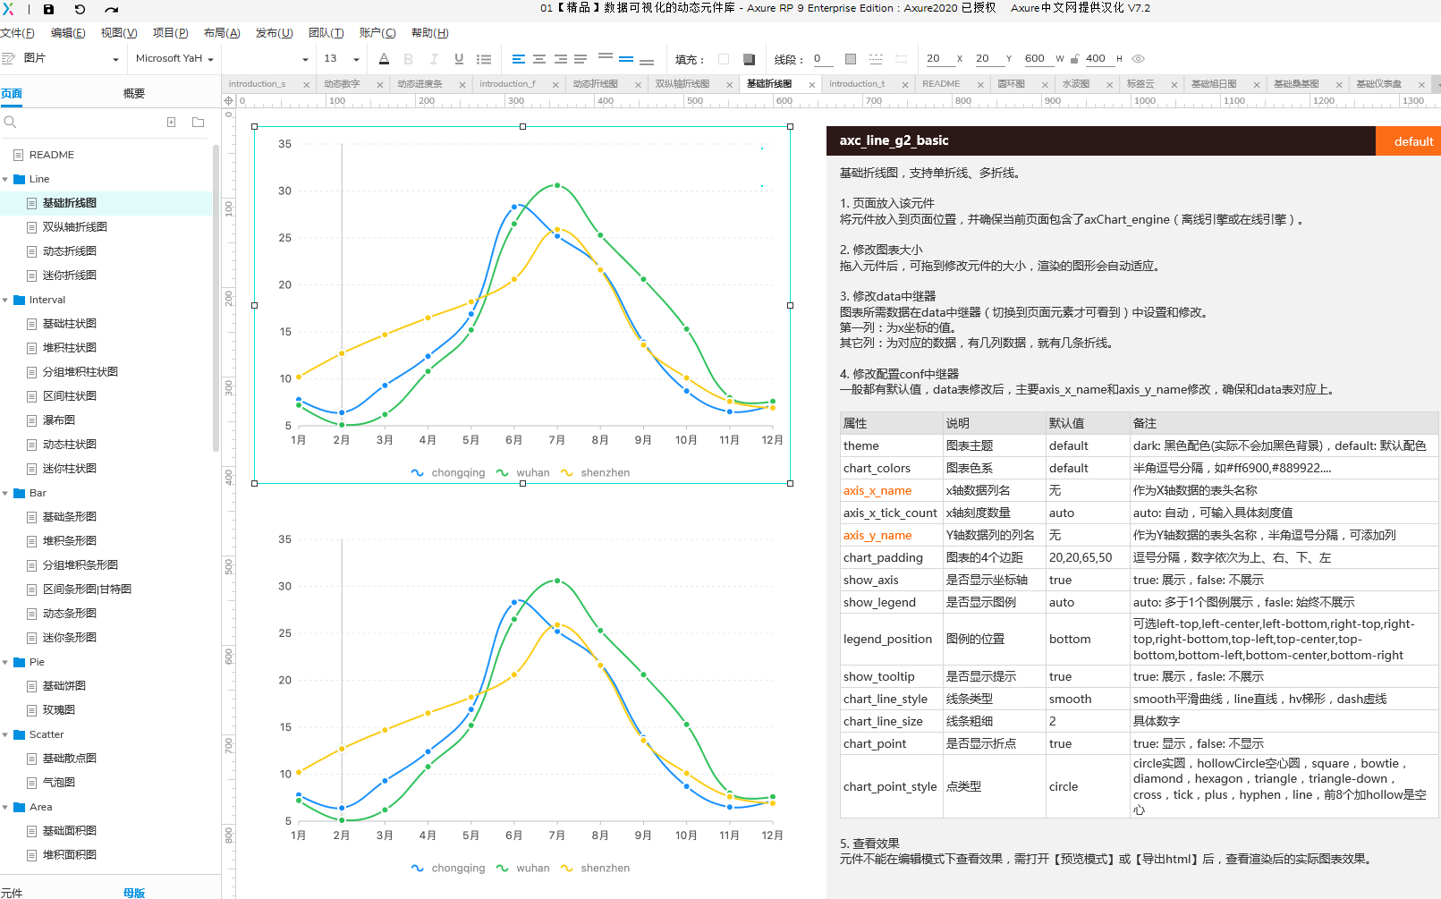The height and width of the screenshot is (899, 1441).
Task: Align text vertically to middle
Action: [x=626, y=59]
